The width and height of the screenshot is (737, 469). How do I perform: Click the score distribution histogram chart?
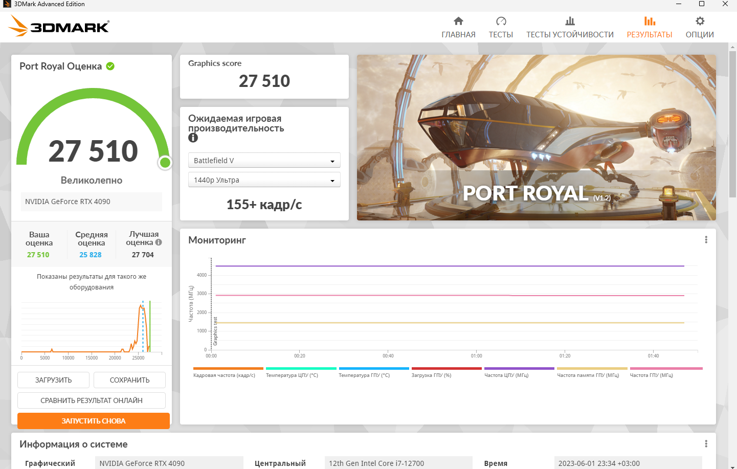92,330
